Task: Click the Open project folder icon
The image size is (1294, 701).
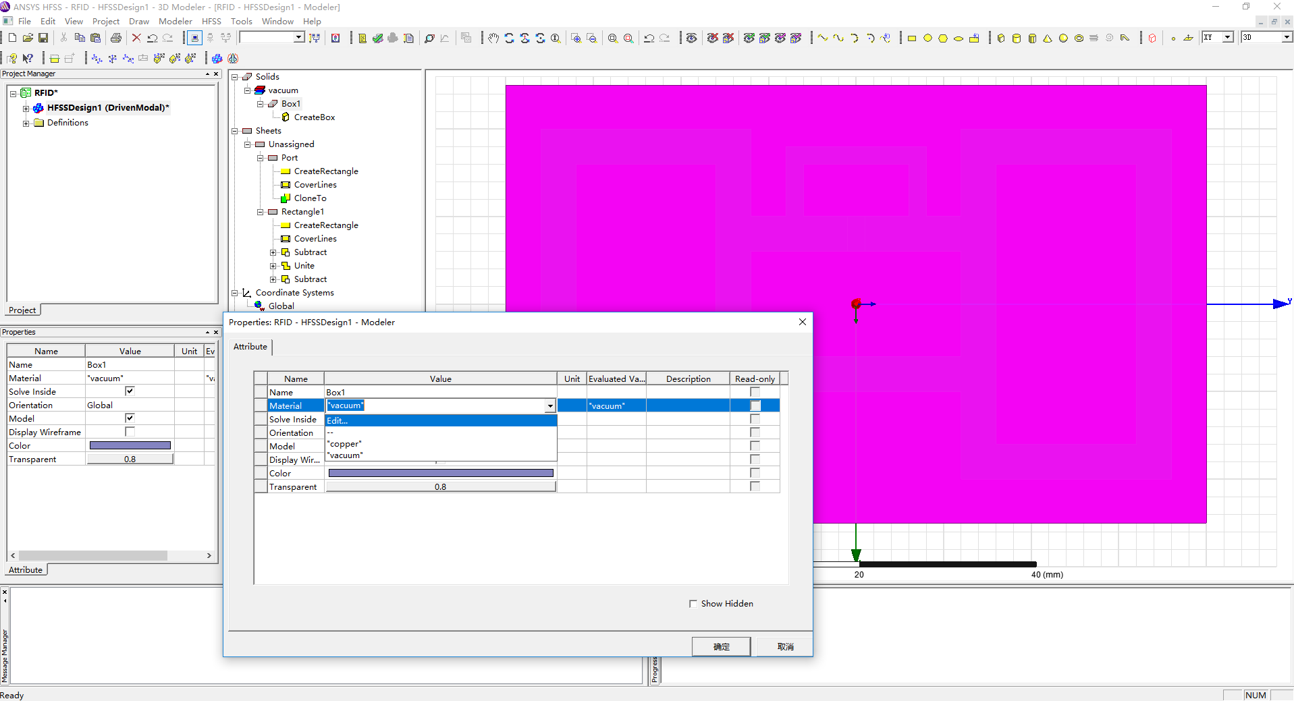Action: (28, 38)
